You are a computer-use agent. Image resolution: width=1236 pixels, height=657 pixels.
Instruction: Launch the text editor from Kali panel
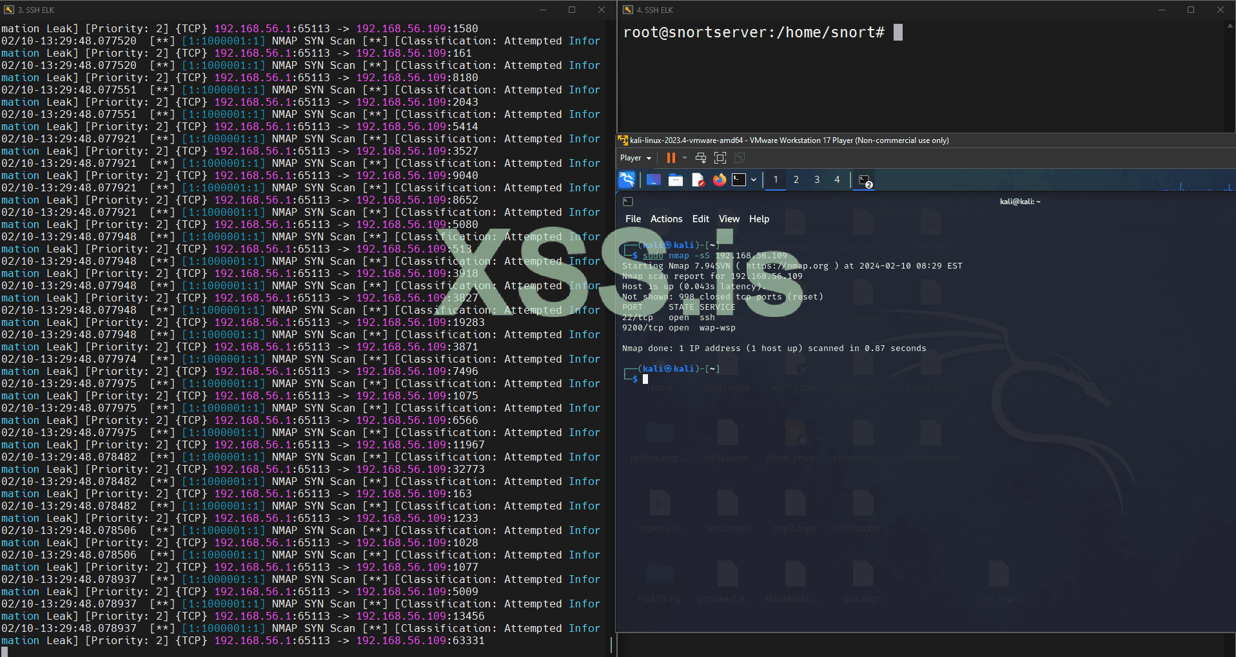click(698, 180)
